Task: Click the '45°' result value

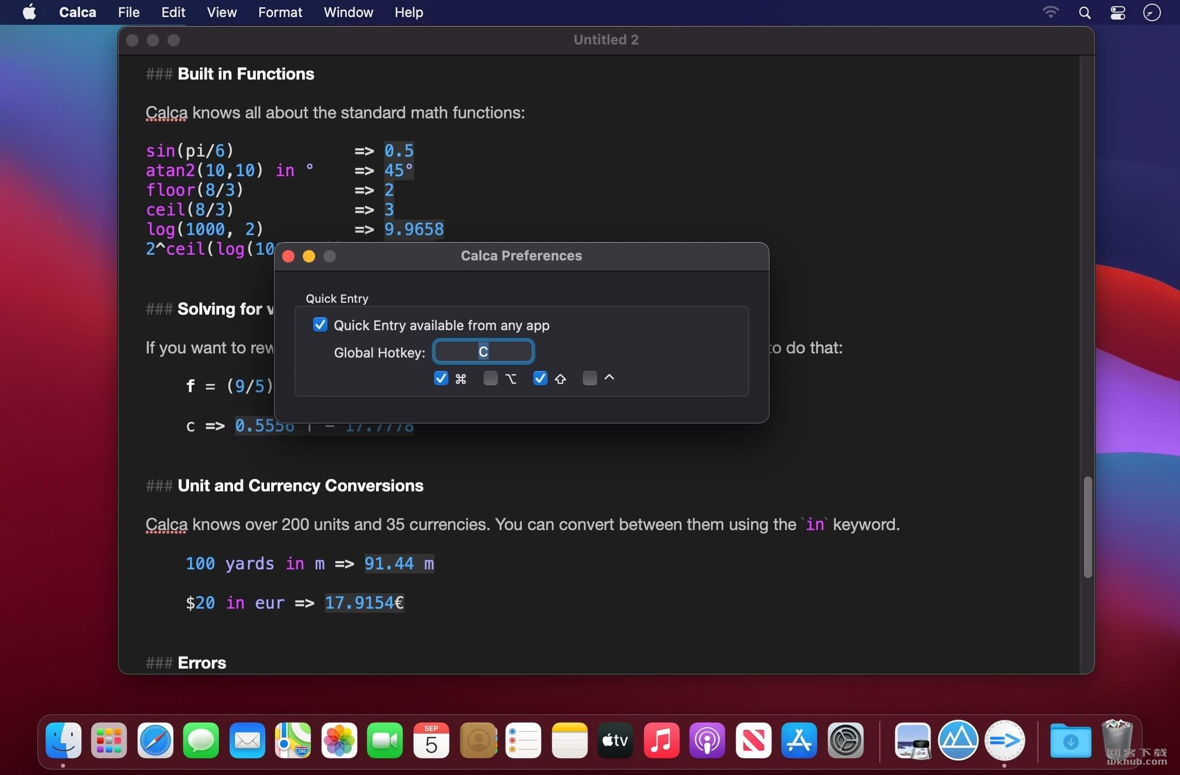Action: pyautogui.click(x=398, y=170)
